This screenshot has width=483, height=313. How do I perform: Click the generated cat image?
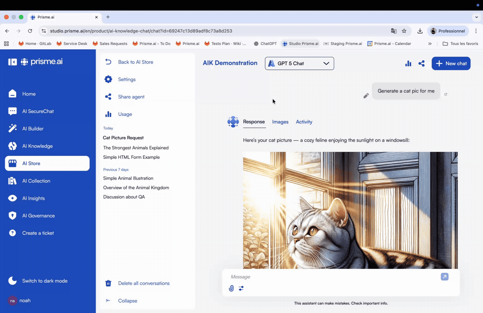click(x=350, y=210)
